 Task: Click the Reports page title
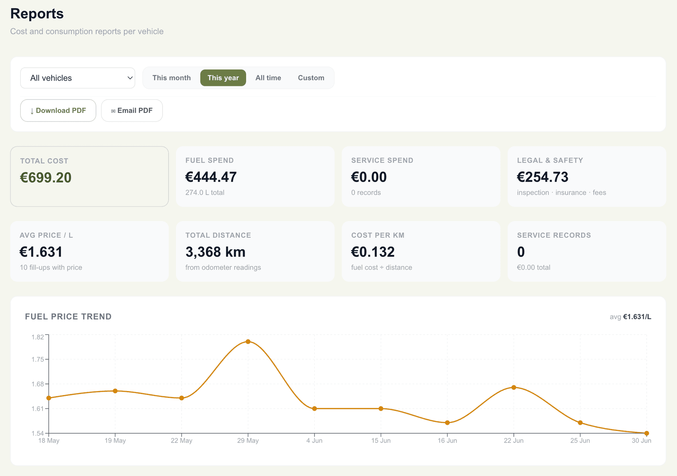[x=37, y=14]
